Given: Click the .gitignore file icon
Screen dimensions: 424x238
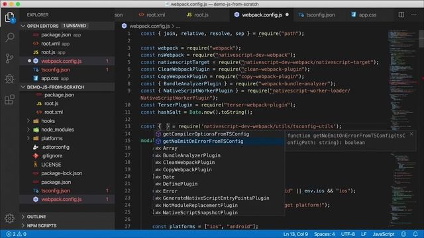Looking at the screenshot, I should [x=36, y=156].
